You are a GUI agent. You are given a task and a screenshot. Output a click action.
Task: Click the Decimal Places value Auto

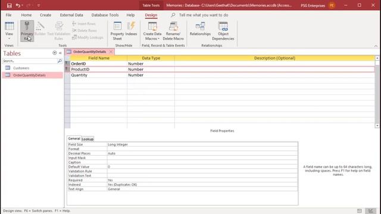[202, 153]
